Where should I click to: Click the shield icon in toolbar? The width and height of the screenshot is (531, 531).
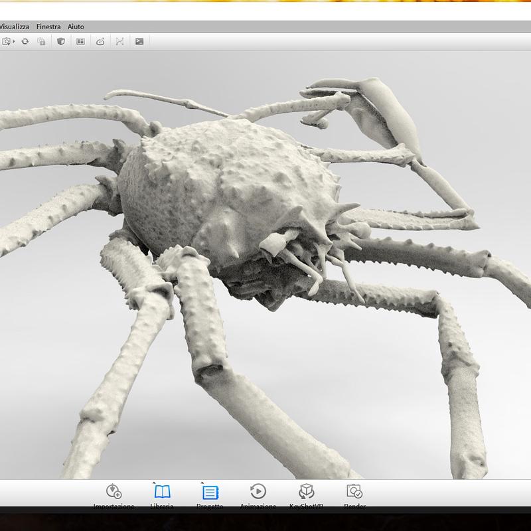[60, 41]
